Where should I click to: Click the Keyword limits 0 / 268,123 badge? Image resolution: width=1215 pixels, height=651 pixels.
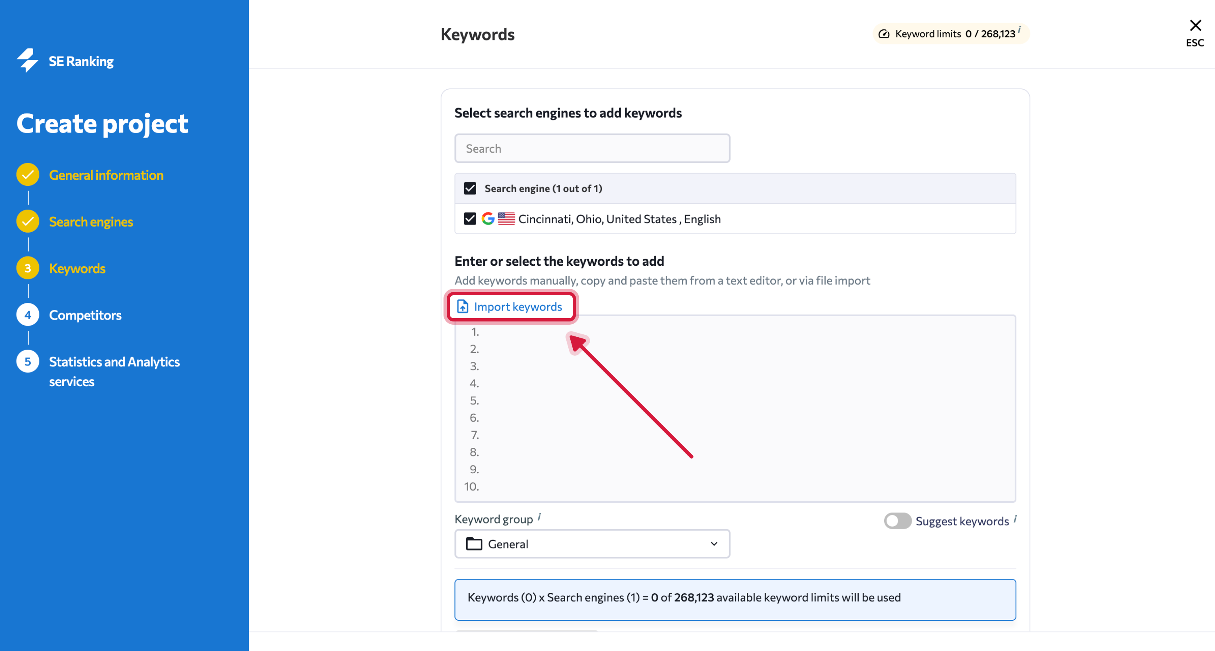(951, 34)
